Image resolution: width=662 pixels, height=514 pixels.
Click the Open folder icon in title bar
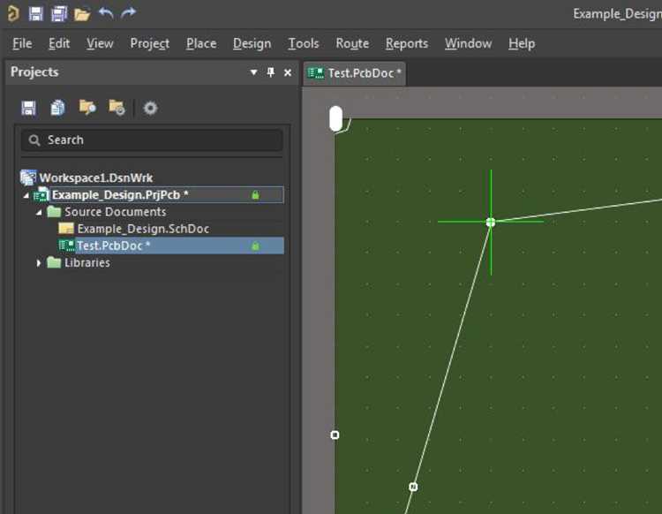81,14
